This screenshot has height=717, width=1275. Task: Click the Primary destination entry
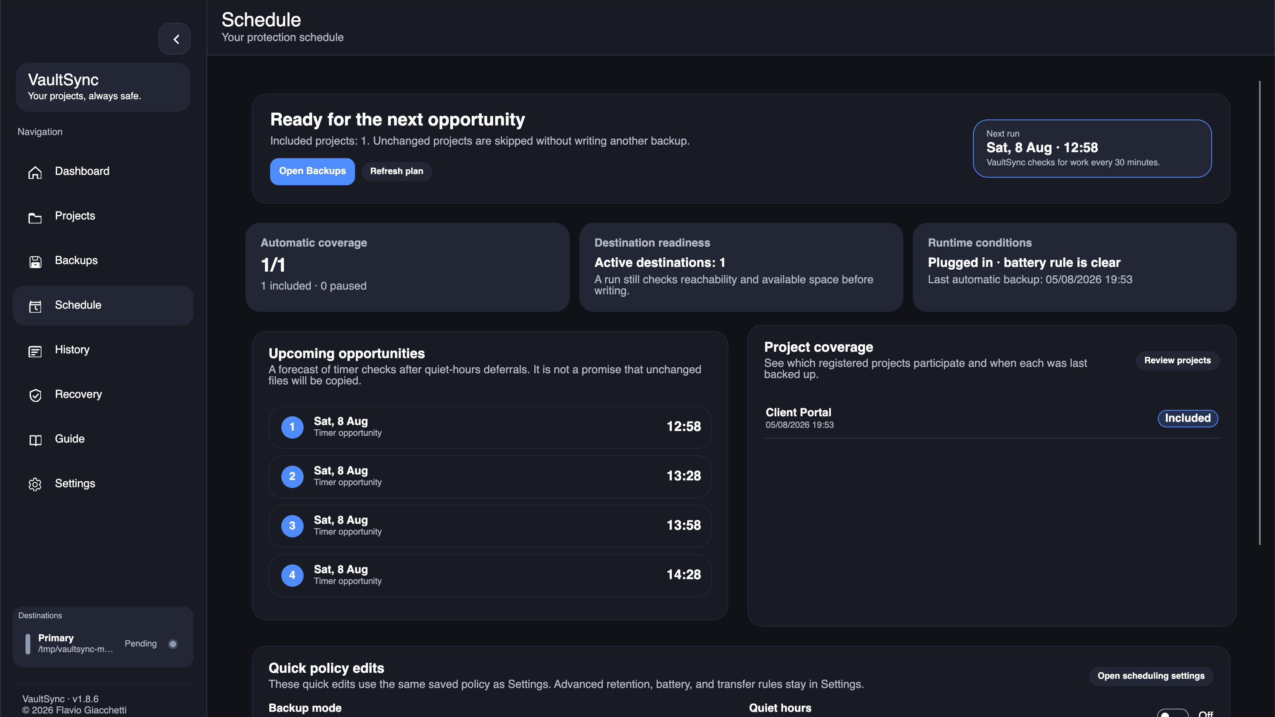103,644
